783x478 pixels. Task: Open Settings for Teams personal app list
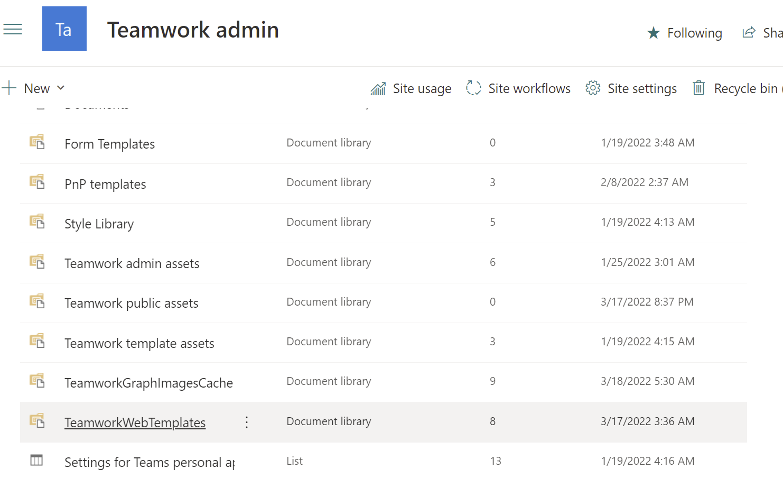click(150, 462)
